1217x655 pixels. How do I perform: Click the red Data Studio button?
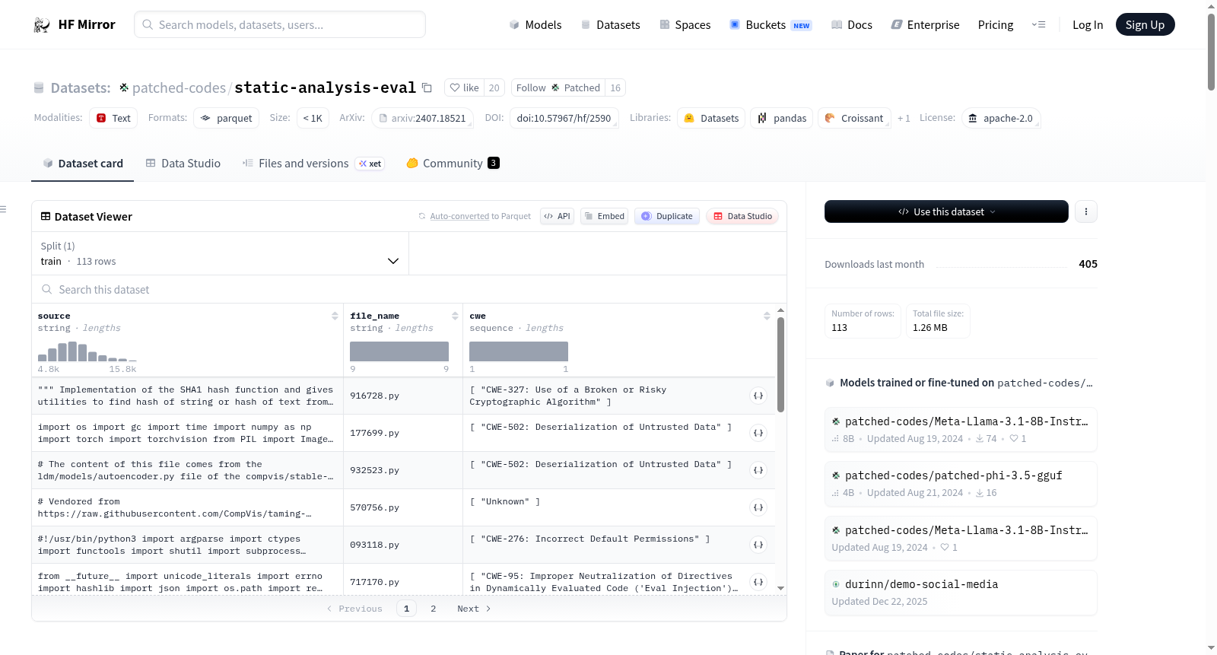pyautogui.click(x=742, y=216)
